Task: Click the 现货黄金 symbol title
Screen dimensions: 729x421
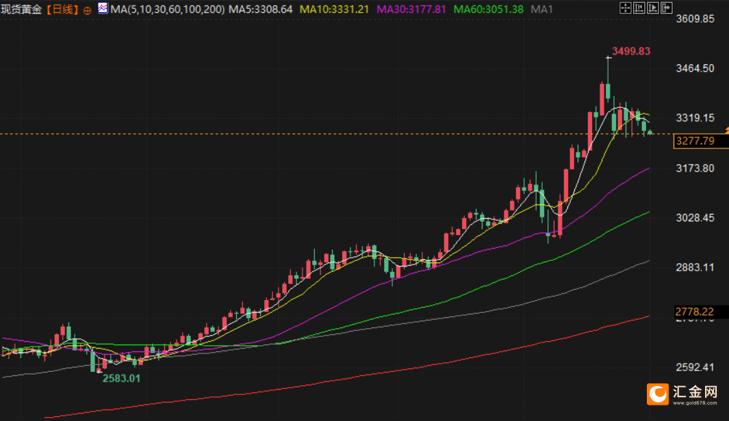Action: [21, 10]
